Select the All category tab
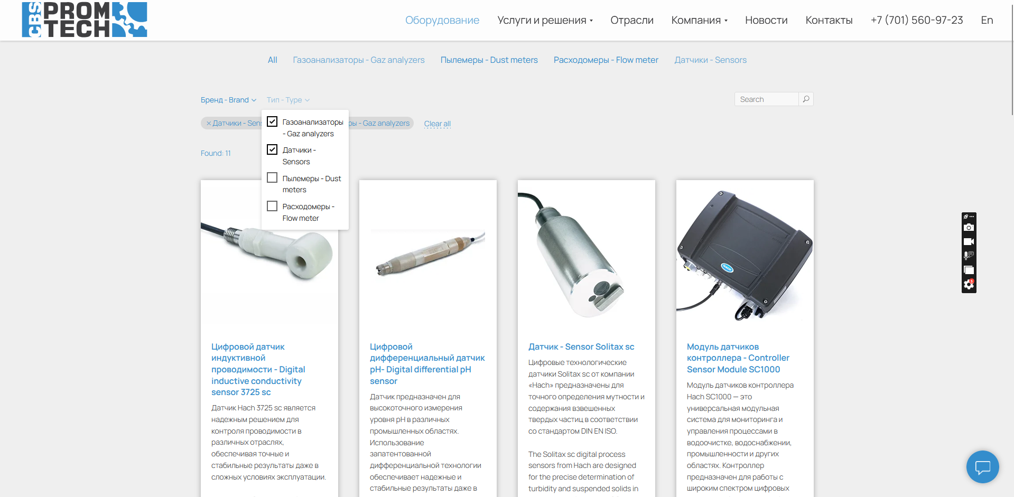Screen dimensions: 1014x497 coord(273,60)
